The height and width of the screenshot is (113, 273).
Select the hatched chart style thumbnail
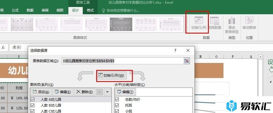pos(96,24)
